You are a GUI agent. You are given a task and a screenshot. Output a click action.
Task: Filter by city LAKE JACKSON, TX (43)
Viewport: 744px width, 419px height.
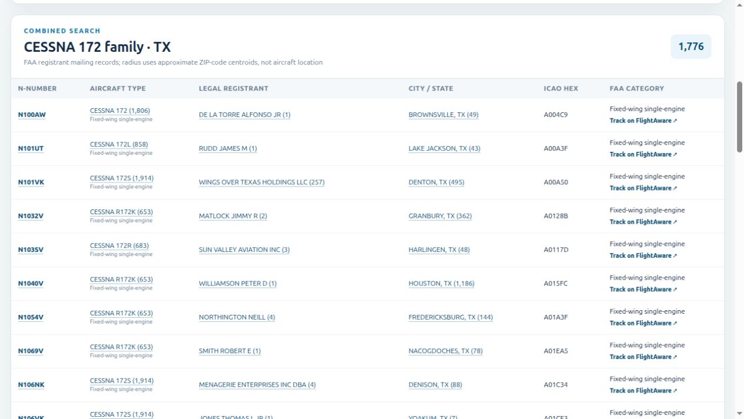tap(445, 148)
